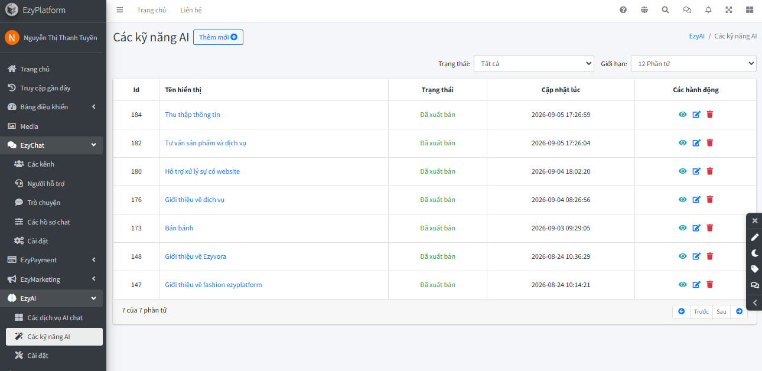Click the pencil icon in floating side panel
The image size is (762, 371).
[x=754, y=237]
